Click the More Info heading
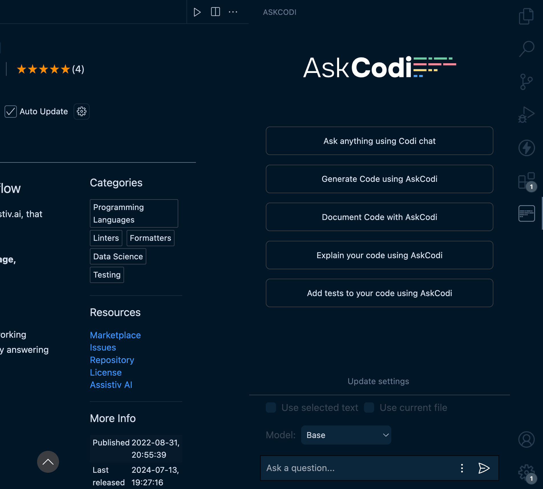Viewport: 543px width, 489px height. coord(113,418)
